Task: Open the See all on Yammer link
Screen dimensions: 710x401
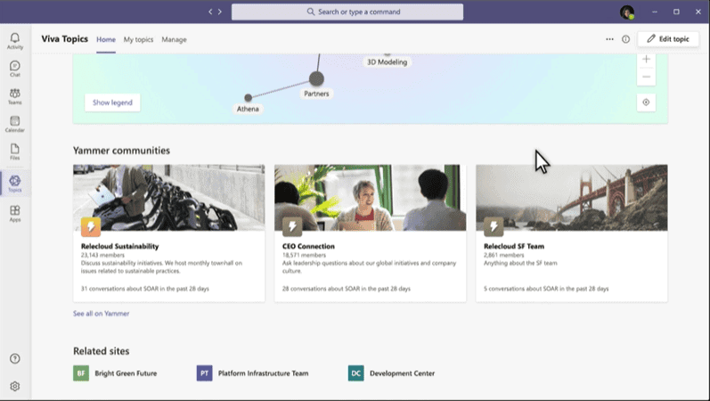Action: click(x=101, y=314)
